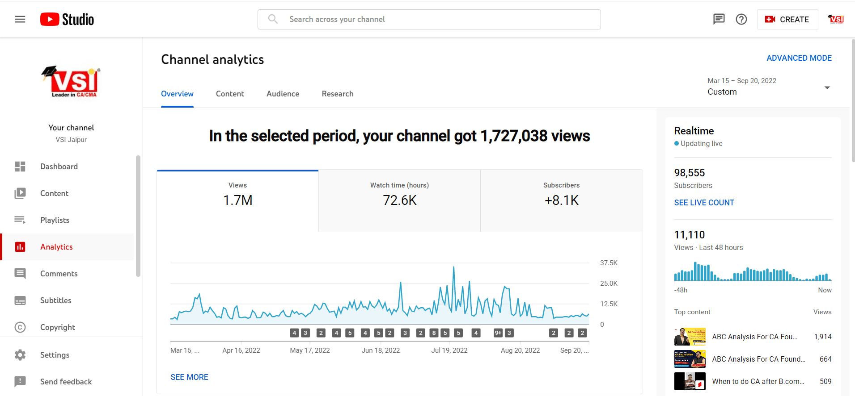Click the date range dropdown arrow
The width and height of the screenshot is (855, 396).
(x=827, y=88)
